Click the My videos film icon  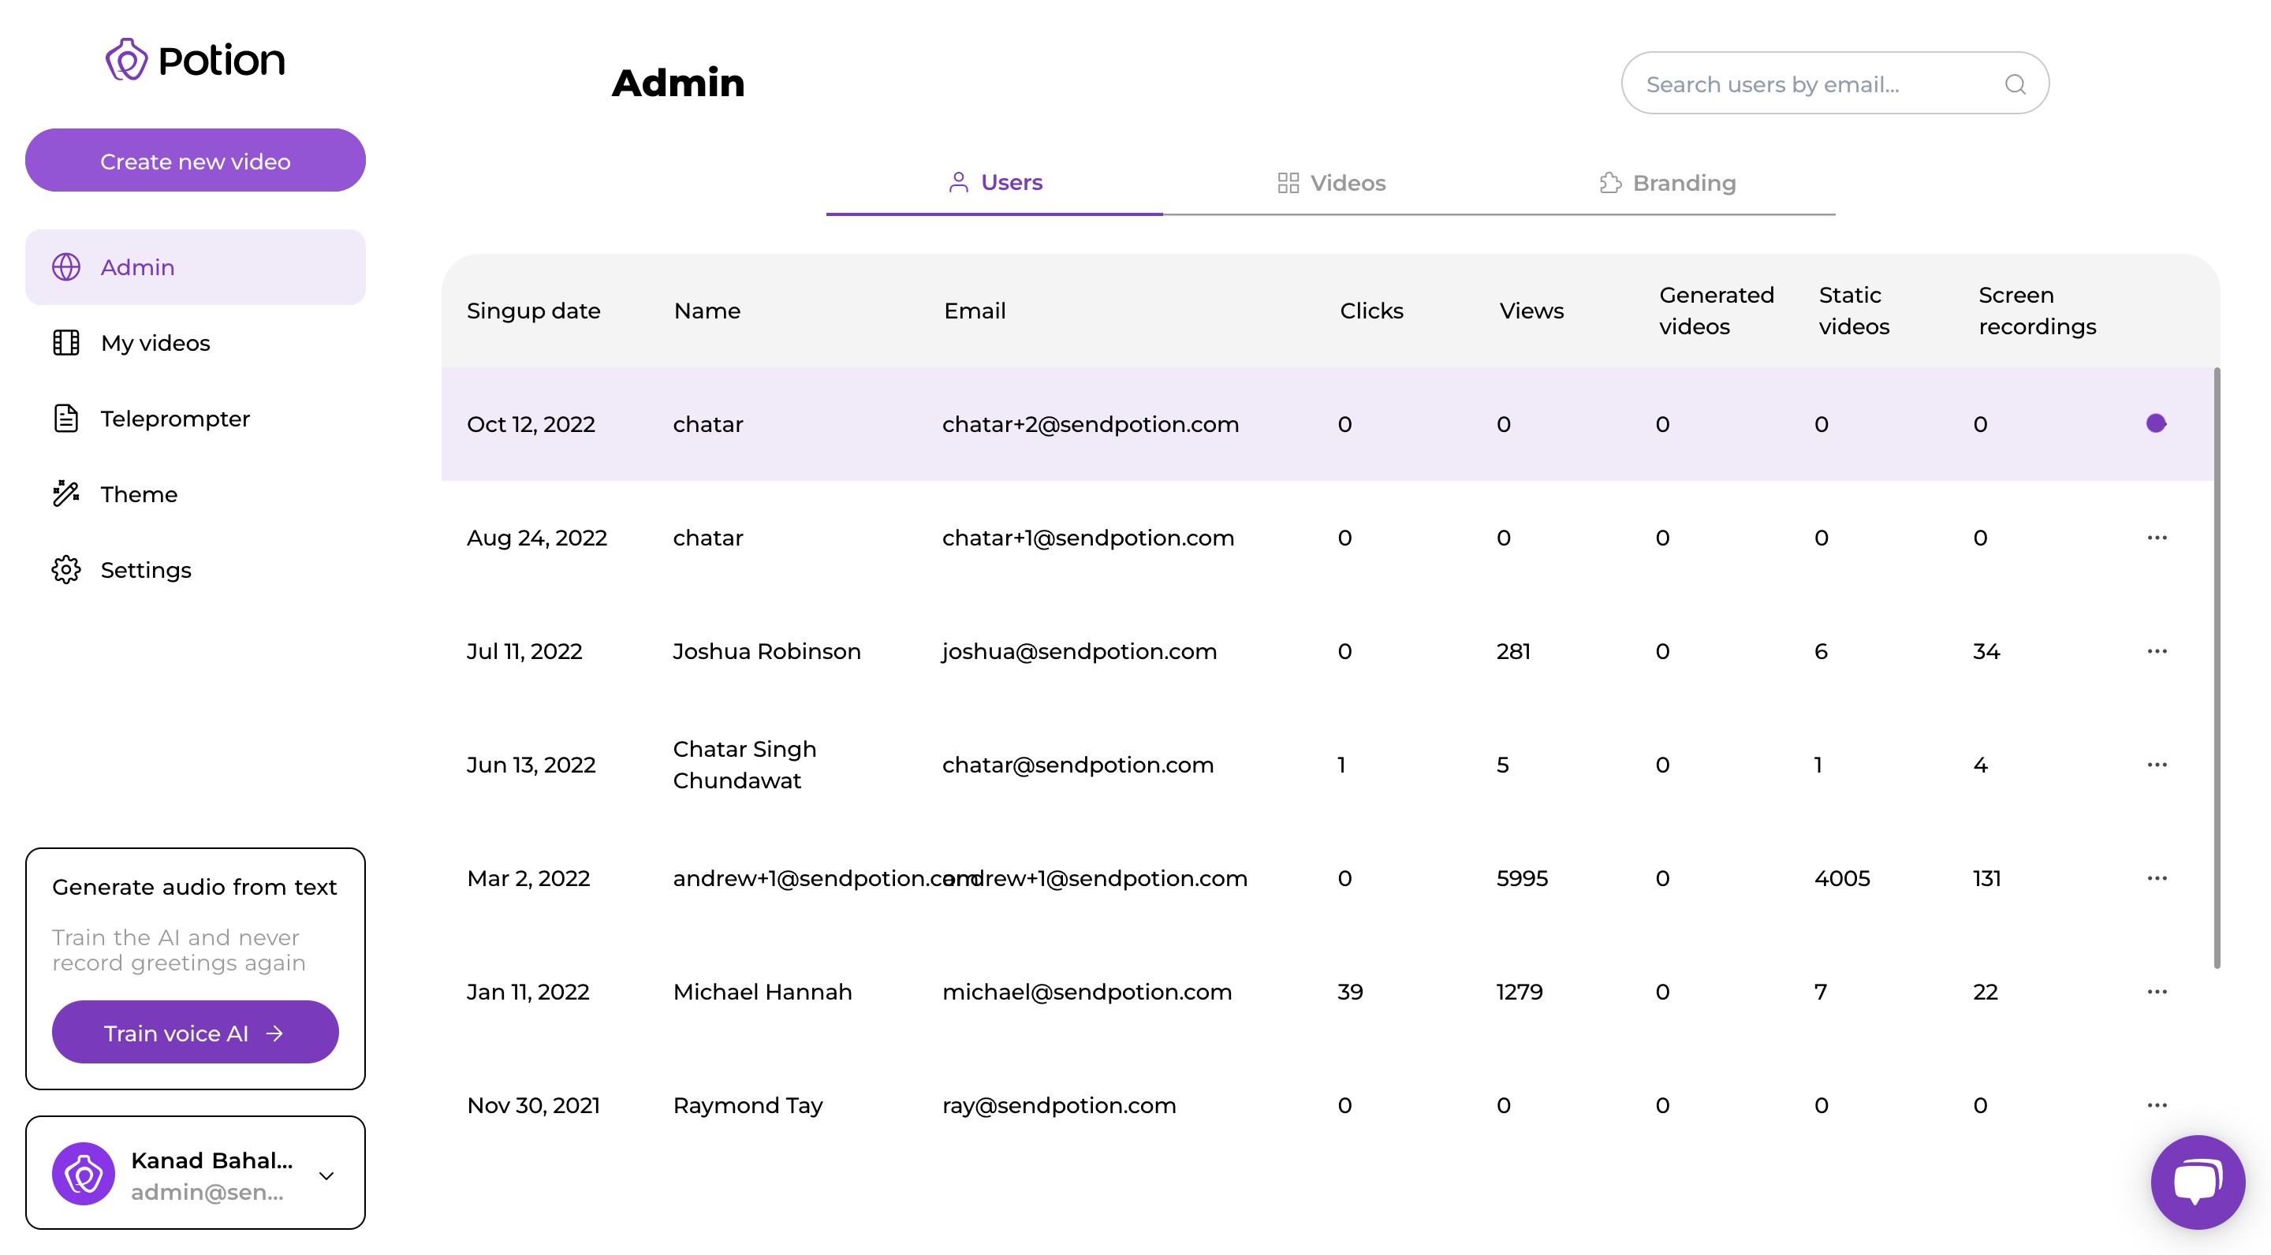click(66, 343)
